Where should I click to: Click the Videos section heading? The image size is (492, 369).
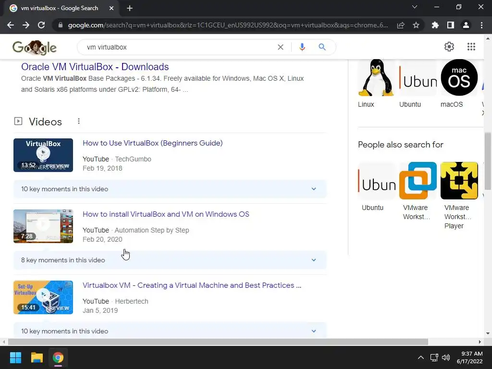(x=45, y=122)
